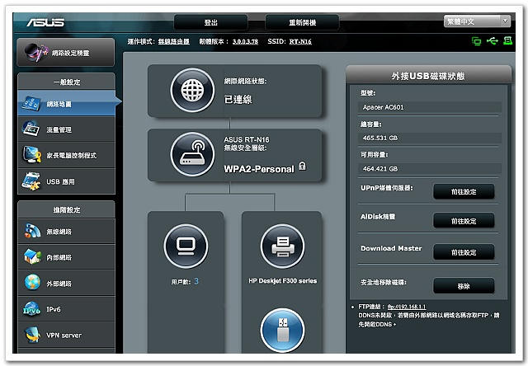Click the green USB status icon
Viewport: 528px width, 366px height.
tap(493, 41)
